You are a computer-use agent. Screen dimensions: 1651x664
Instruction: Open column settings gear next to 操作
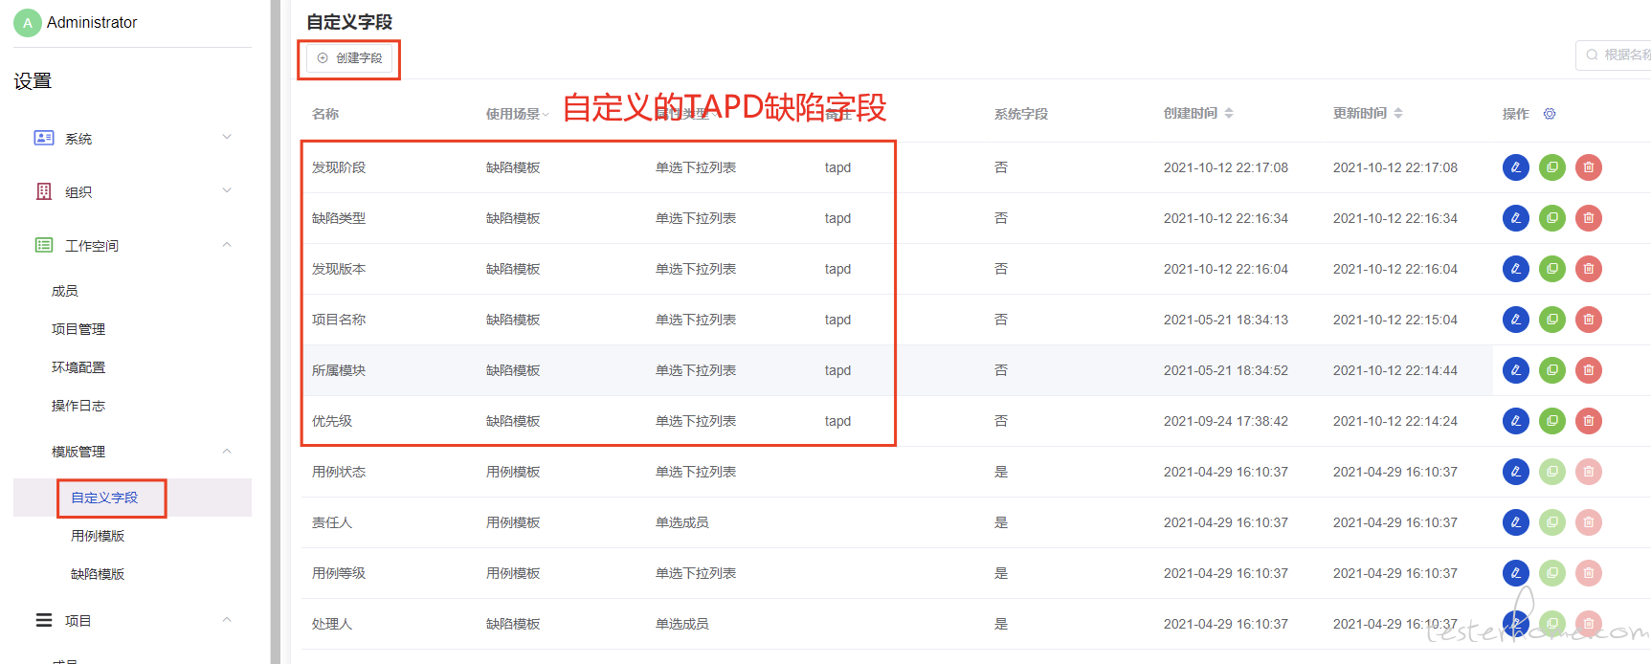1550,114
